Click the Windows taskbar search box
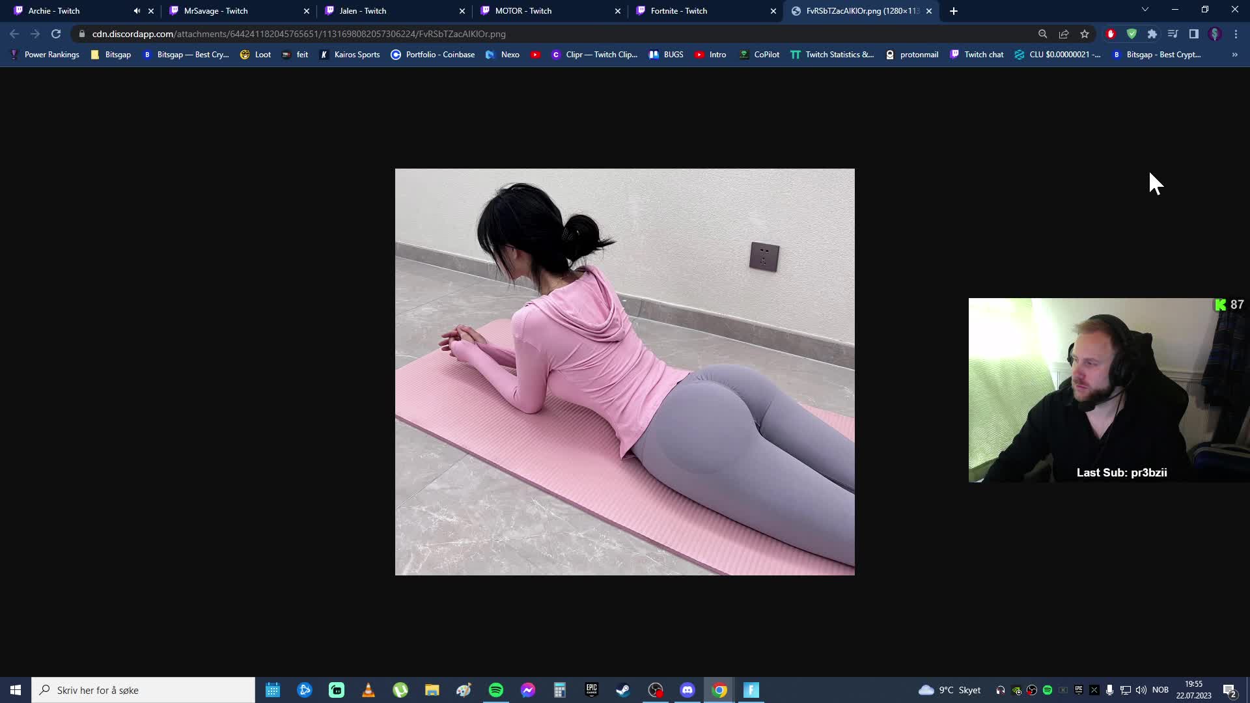Screen dimensions: 1250x703 coord(143,690)
